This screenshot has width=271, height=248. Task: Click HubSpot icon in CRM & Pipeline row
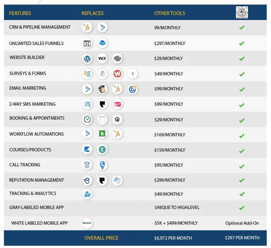pos(87,27)
